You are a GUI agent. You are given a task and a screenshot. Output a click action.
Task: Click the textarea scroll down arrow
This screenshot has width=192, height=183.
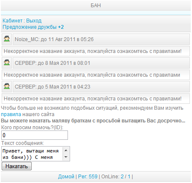click(66, 157)
